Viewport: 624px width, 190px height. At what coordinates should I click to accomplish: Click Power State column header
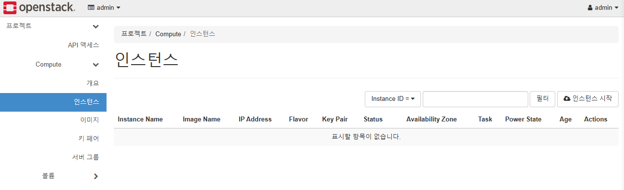[523, 119]
